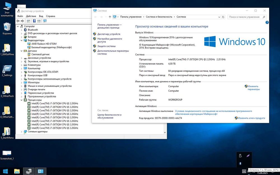This screenshot has width=280, height=175.
Task: Open Защита системы link
Action: pos(106,46)
